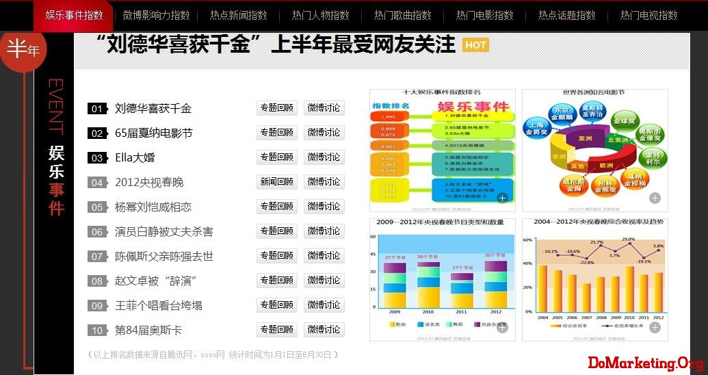Open 微博讨论 for 赵文卓被辞演
708x375 pixels.
click(x=324, y=280)
